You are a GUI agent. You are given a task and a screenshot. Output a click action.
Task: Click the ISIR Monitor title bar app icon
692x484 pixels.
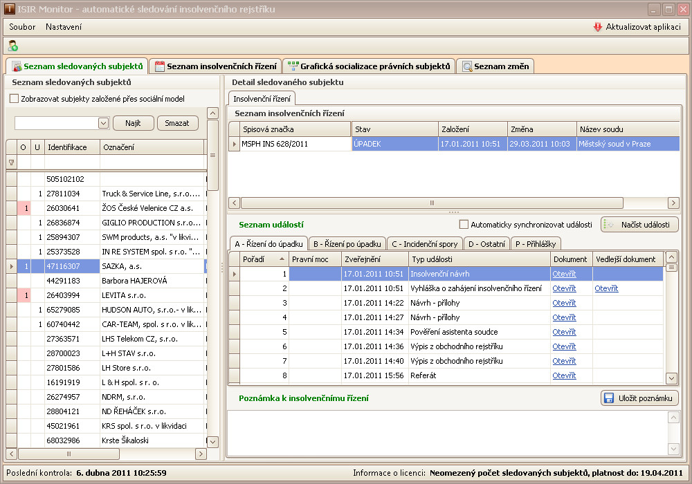(x=8, y=9)
